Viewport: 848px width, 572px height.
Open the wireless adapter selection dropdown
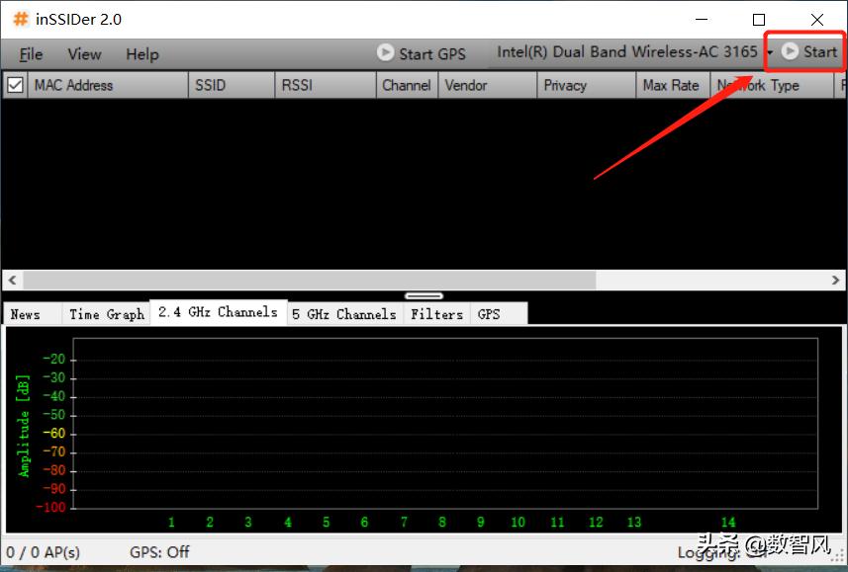(x=769, y=52)
